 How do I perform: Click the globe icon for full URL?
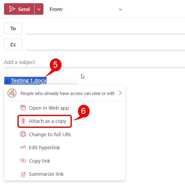tap(23, 134)
